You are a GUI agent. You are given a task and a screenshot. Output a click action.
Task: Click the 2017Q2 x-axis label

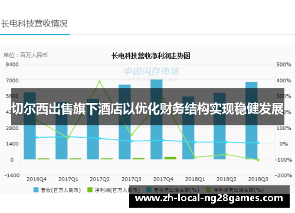coord(100,179)
